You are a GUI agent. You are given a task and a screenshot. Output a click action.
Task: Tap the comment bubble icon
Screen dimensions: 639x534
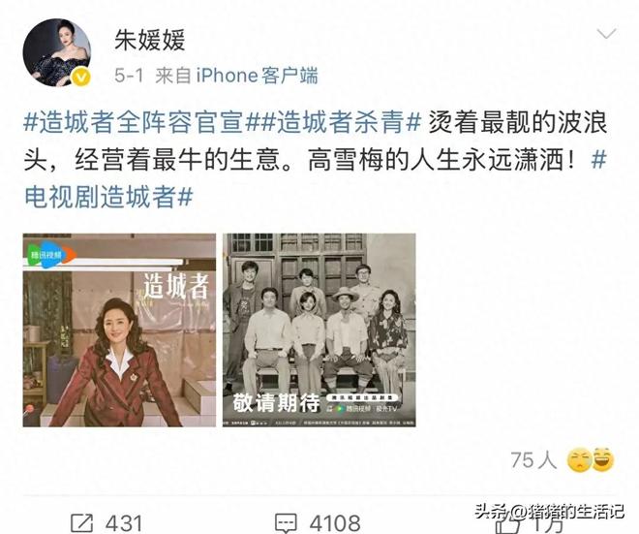pyautogui.click(x=286, y=523)
